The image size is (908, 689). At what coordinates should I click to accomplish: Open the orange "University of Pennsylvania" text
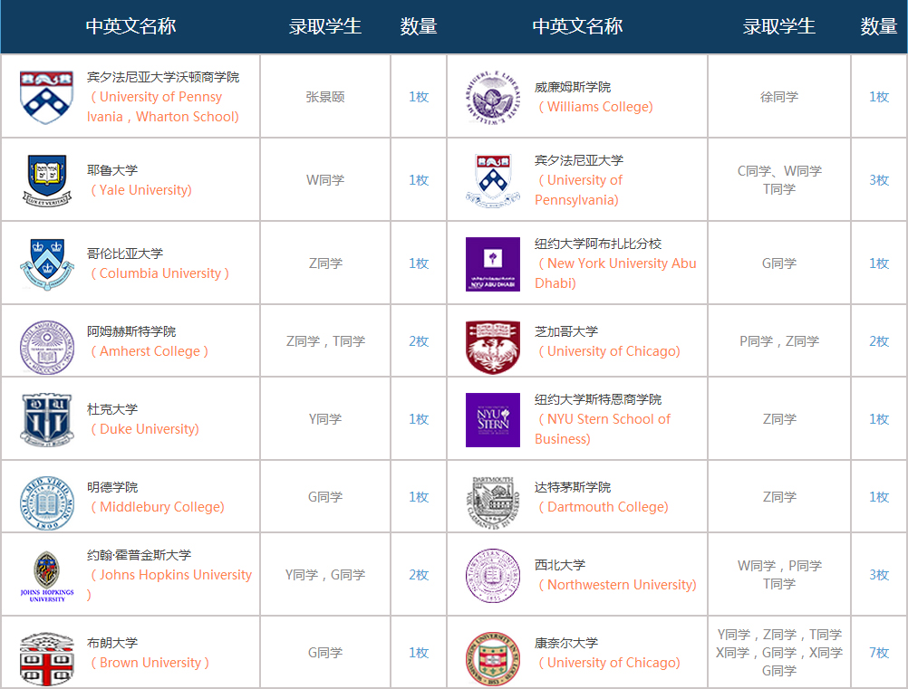point(579,190)
